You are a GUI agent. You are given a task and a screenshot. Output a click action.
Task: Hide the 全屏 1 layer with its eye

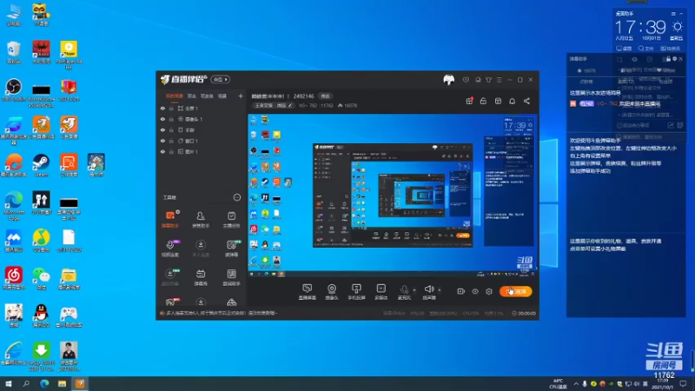[162, 108]
